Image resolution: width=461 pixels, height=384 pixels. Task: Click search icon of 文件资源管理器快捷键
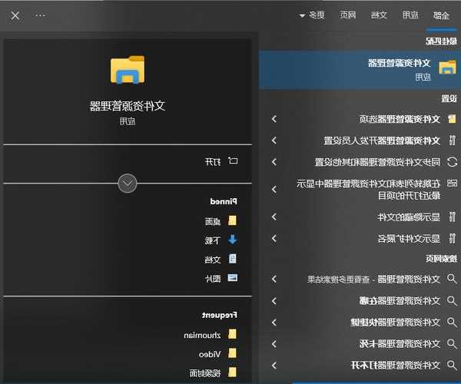tap(452, 322)
